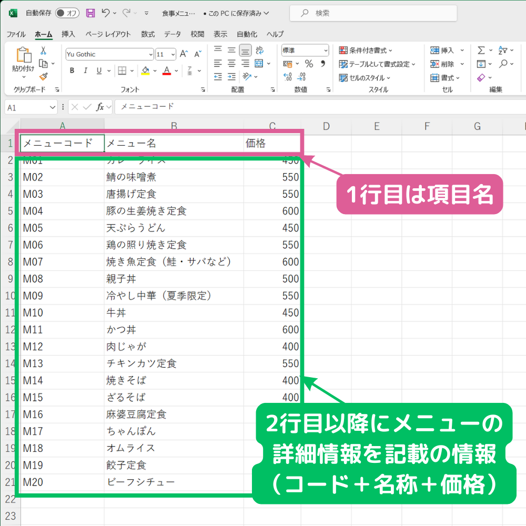
Task: Switch to the 校閲 tab
Action: 197,34
